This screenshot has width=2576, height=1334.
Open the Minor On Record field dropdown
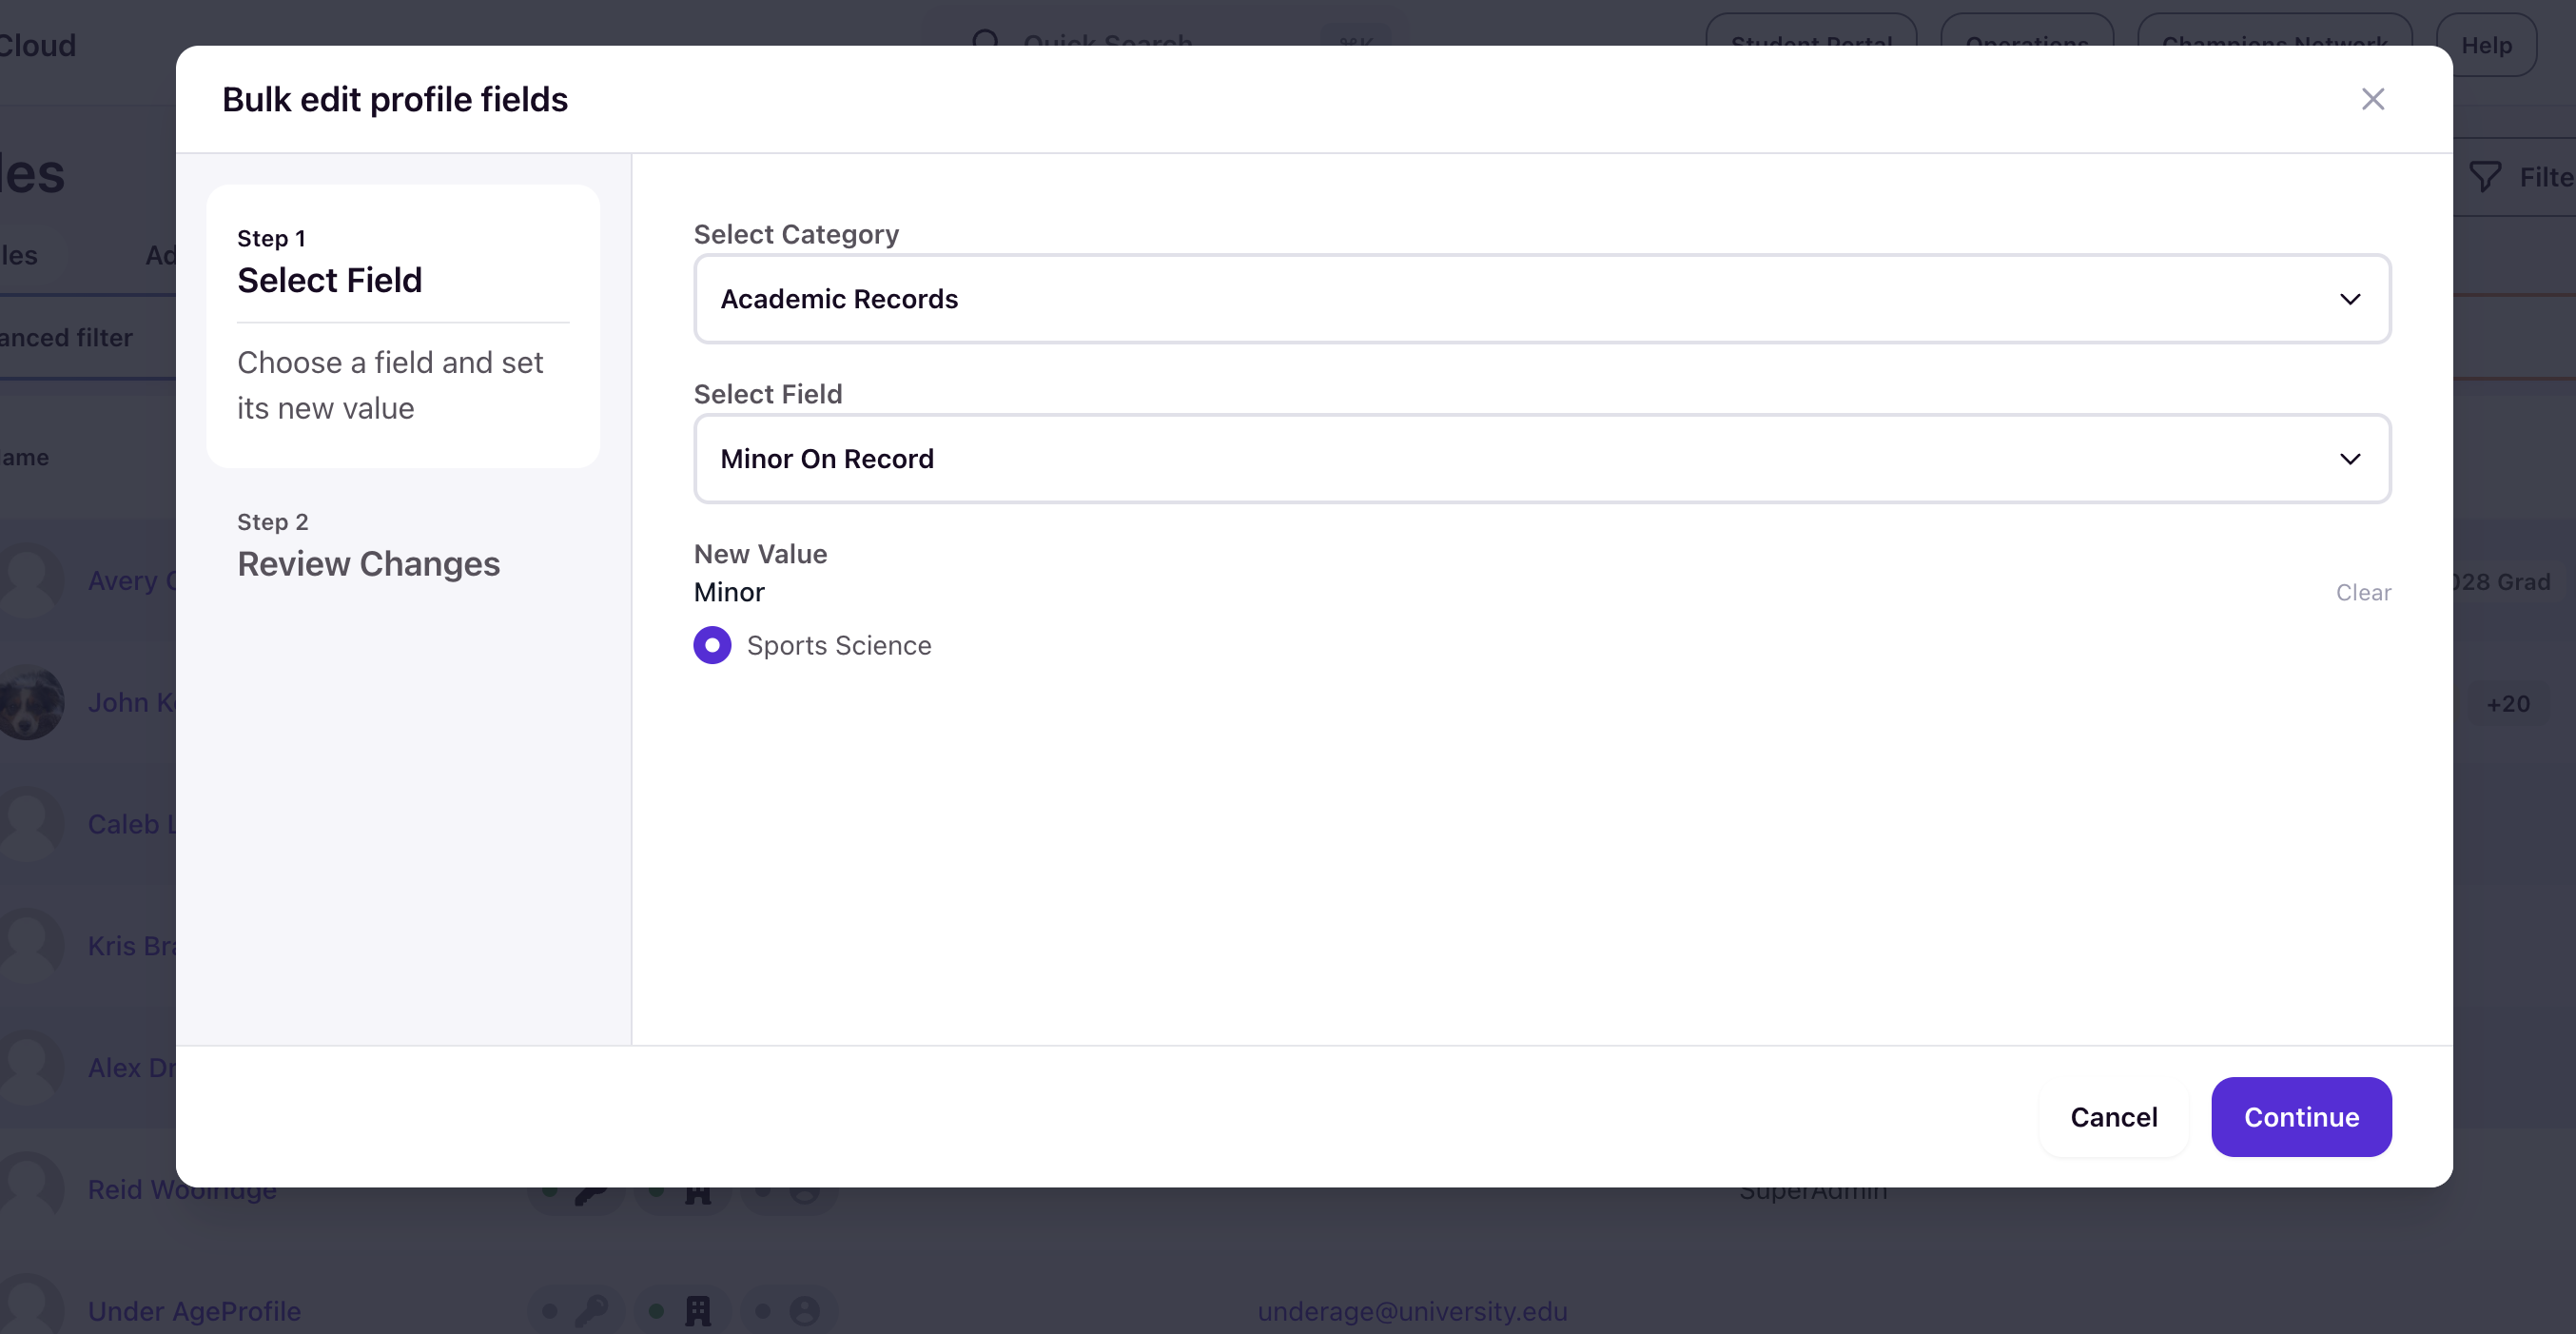1542,459
